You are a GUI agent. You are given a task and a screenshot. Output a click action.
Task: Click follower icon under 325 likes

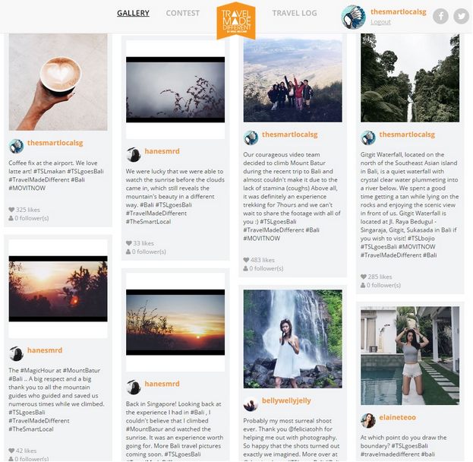pyautogui.click(x=11, y=218)
